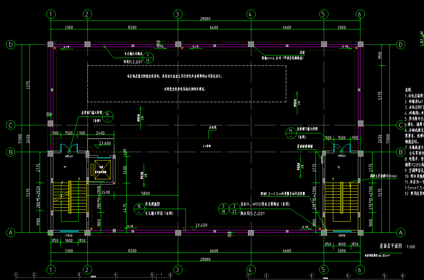Select the 23.600 elevation marker

pos(105,143)
